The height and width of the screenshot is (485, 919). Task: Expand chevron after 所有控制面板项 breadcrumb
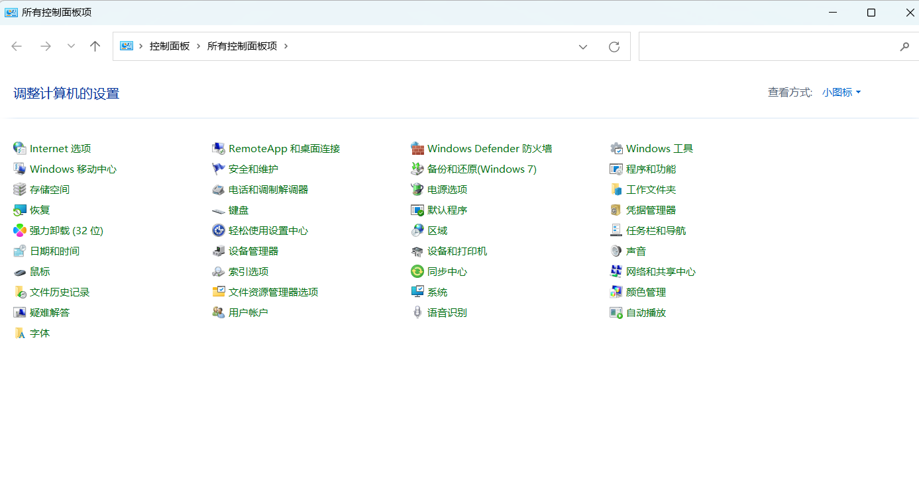(x=286, y=46)
